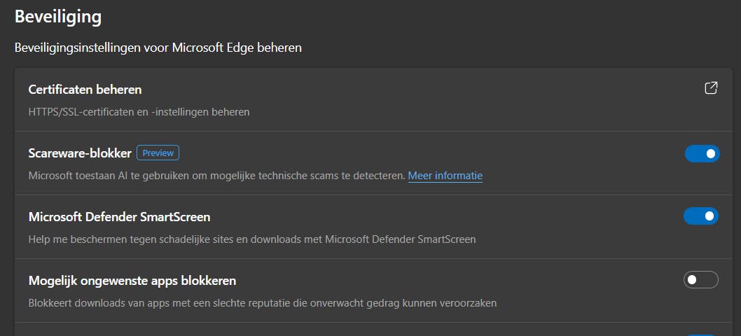Open the external link icon for Certificaten beheren

(x=711, y=88)
